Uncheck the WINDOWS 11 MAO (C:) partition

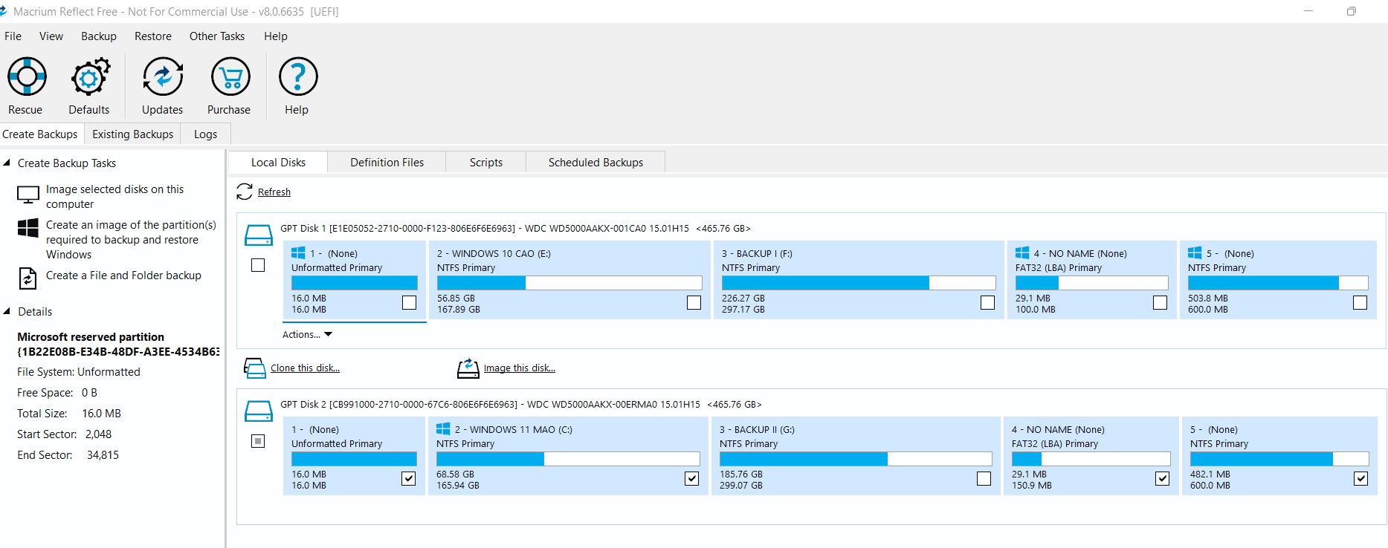click(691, 478)
